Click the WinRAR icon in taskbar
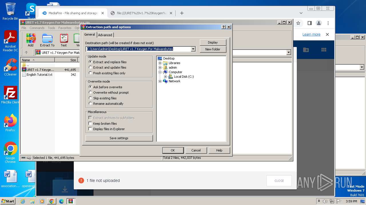366x205 pixels. tap(70, 201)
